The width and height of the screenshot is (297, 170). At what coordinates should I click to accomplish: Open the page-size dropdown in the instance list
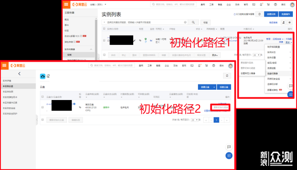(x=256, y=55)
